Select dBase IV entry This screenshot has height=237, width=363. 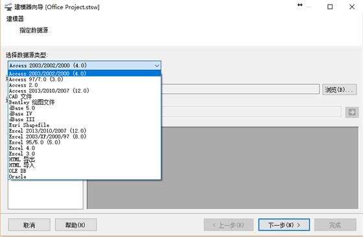pos(84,113)
